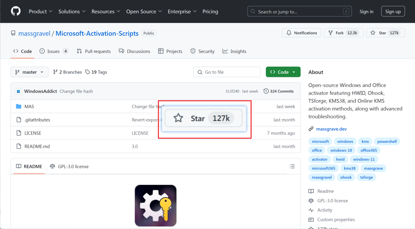Open the Issues tab
Viewport: 415px width, 229px height.
coord(54,51)
